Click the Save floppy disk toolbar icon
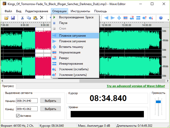This screenshot has width=170, height=128. point(13,18)
